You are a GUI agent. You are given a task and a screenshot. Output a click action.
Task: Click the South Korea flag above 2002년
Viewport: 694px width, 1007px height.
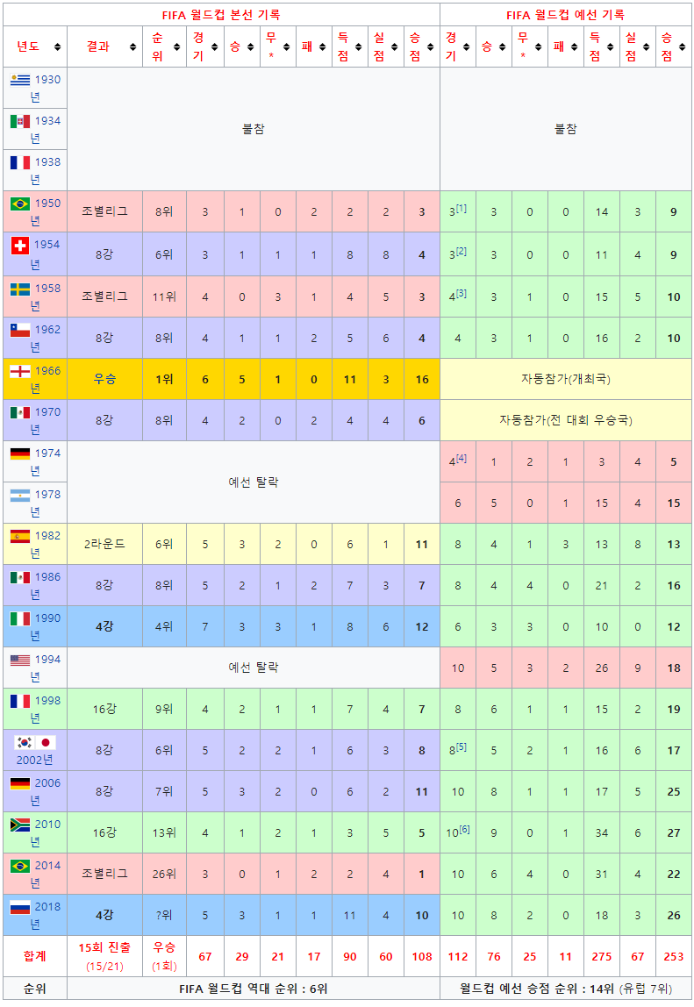[x=25, y=742]
